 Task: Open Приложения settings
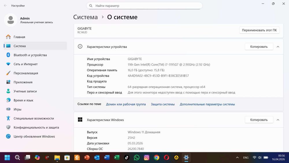[x=35, y=82]
